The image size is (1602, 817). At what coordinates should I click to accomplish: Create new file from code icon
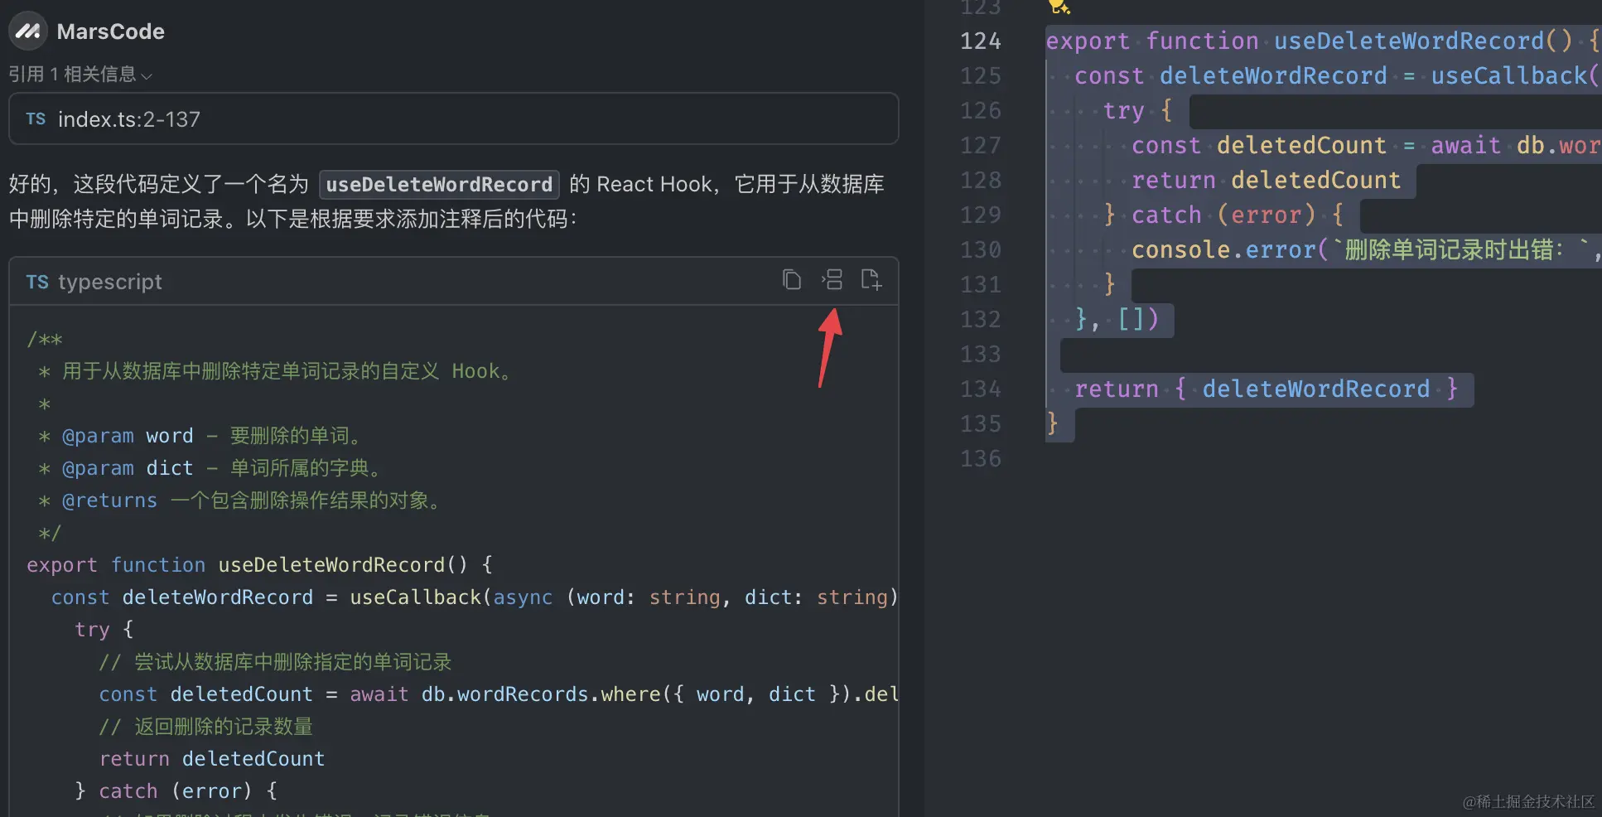871,280
